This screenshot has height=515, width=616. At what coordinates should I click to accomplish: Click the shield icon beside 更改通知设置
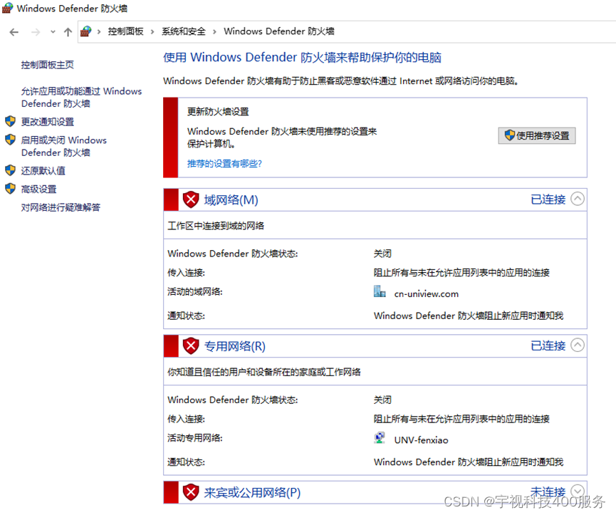[10, 121]
